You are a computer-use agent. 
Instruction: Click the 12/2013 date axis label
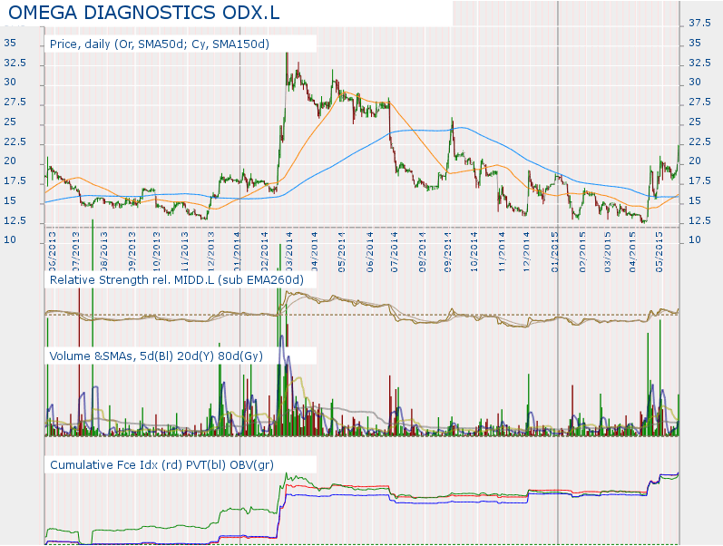coord(210,252)
